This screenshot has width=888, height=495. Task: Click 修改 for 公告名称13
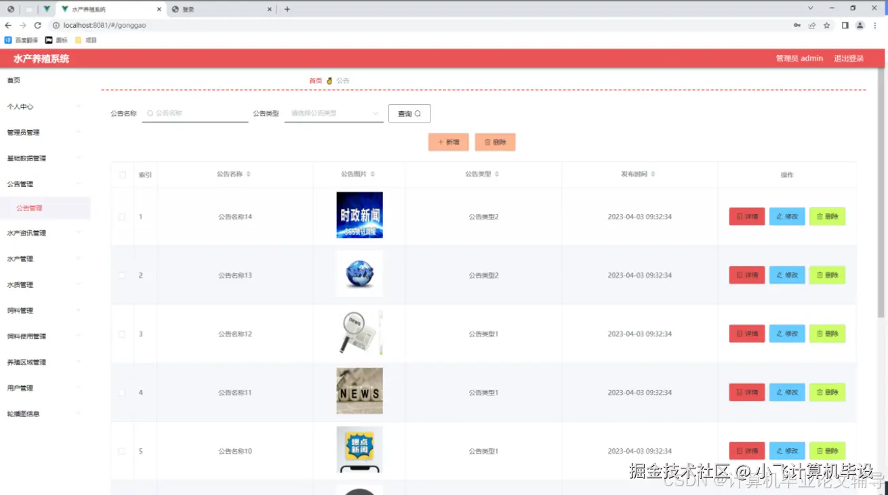787,276
